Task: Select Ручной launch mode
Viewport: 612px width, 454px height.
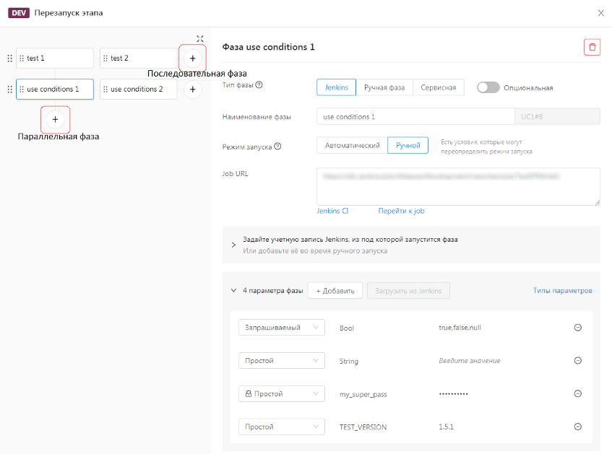Action: click(x=408, y=145)
